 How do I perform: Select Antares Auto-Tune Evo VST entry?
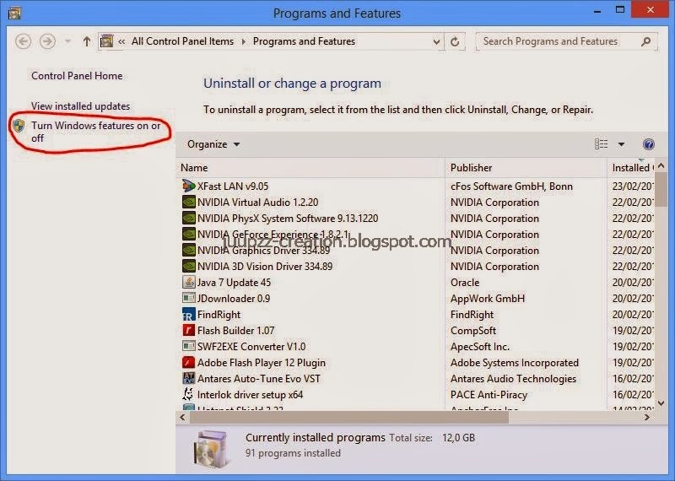[x=259, y=379]
